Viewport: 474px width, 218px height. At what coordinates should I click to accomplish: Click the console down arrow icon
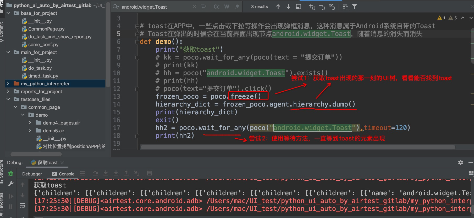[x=23, y=195]
